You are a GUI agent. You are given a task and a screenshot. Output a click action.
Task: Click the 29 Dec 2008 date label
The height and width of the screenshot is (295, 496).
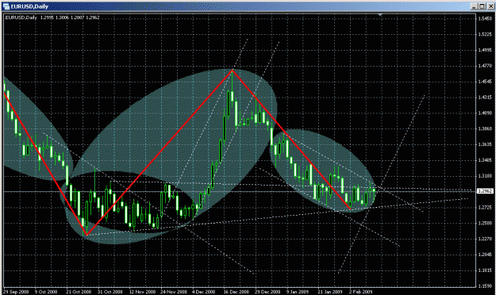[267, 292]
